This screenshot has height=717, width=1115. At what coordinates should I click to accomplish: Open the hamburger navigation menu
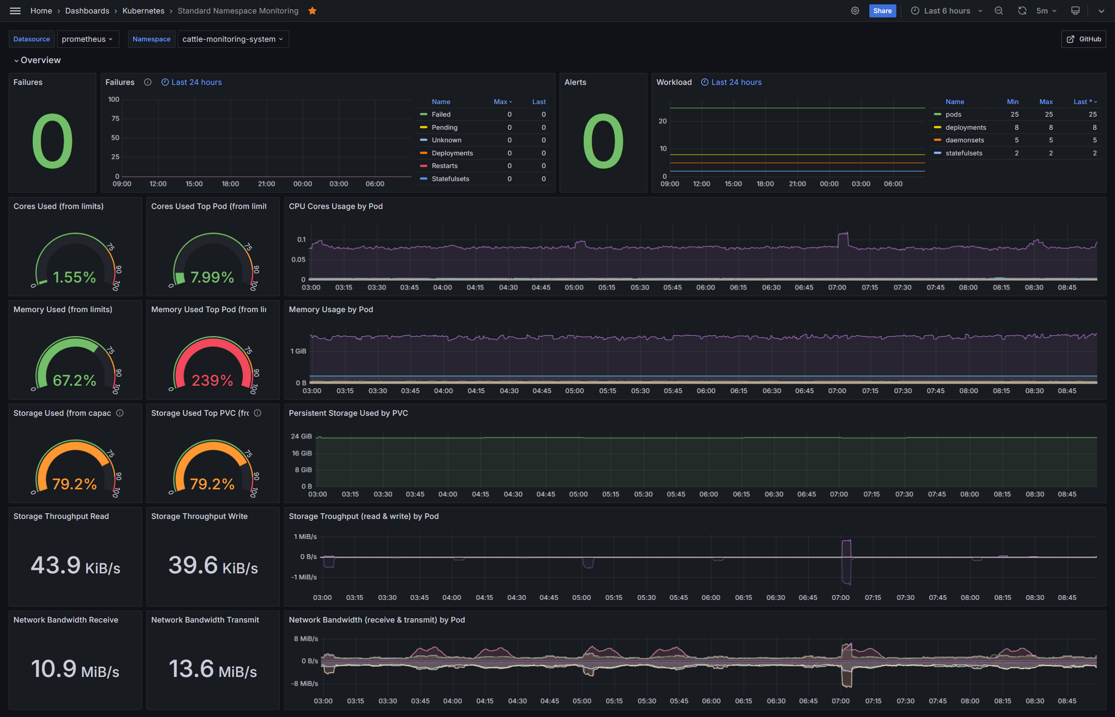[15, 11]
